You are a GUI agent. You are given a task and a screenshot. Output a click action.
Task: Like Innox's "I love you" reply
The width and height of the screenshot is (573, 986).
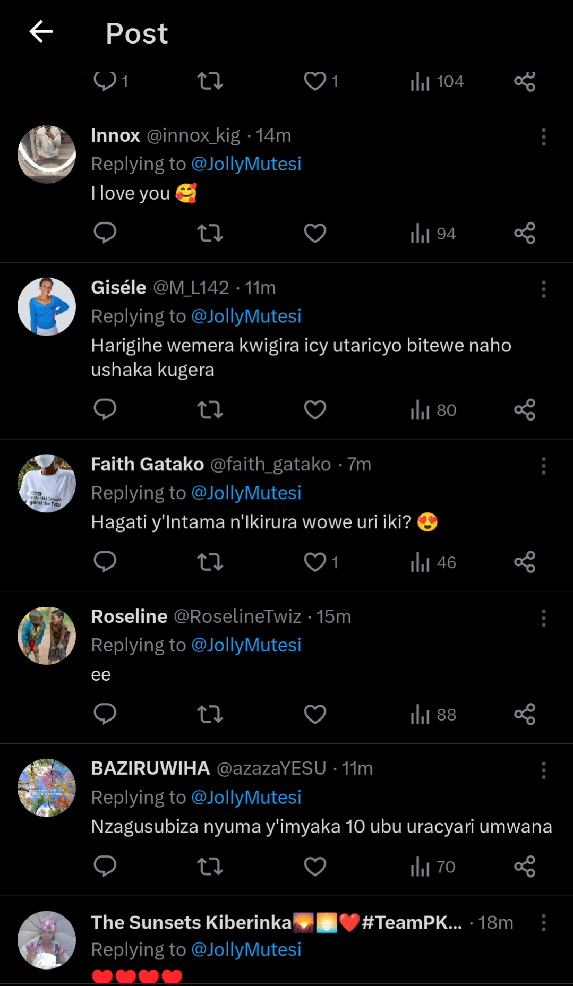[315, 233]
